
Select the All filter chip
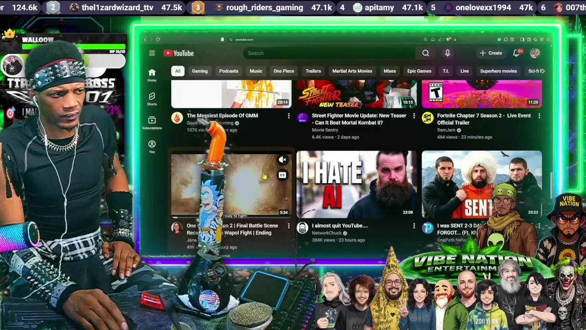178,71
